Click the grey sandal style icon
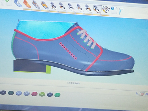The height and width of the screenshot is (111, 148). pos(36,4)
